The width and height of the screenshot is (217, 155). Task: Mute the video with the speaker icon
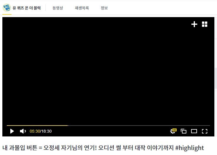[23, 131]
